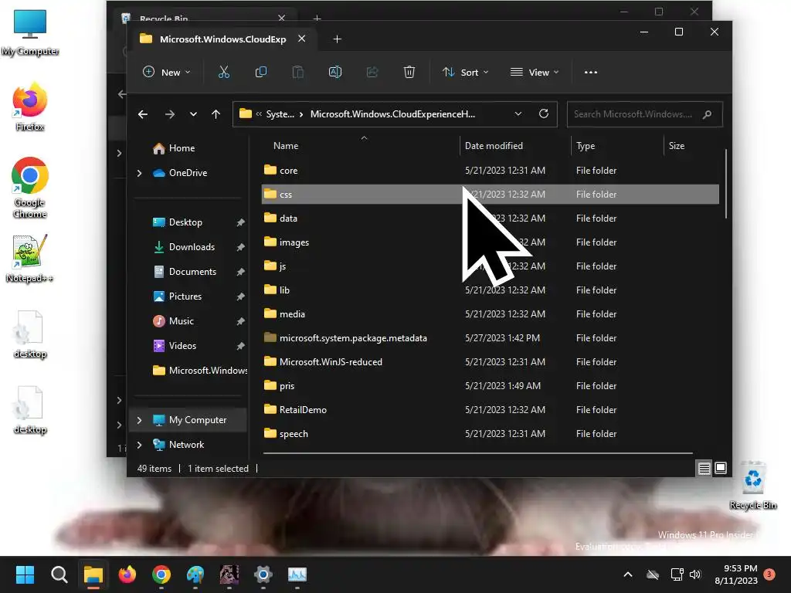Select the Recycle Bin desktop icon

752,485
